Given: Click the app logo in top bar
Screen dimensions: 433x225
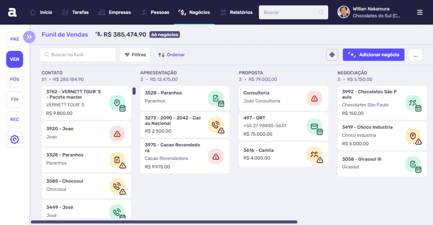Looking at the screenshot, I should (x=12, y=12).
